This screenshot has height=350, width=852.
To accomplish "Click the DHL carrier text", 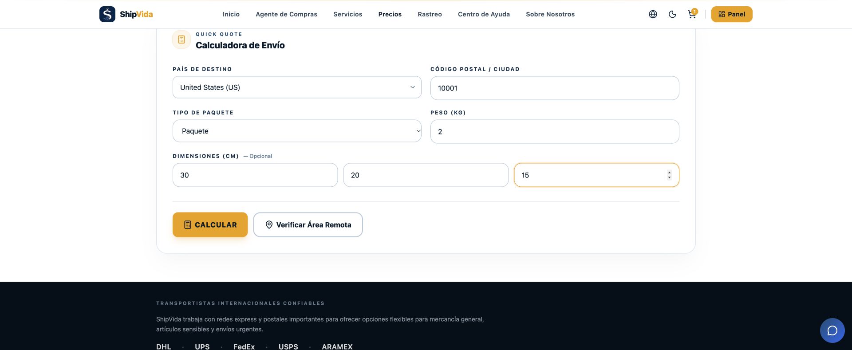I will tap(163, 346).
